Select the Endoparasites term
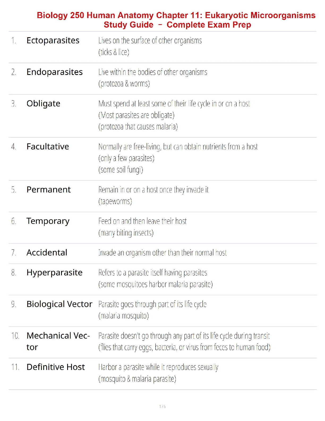 (x=54, y=72)
